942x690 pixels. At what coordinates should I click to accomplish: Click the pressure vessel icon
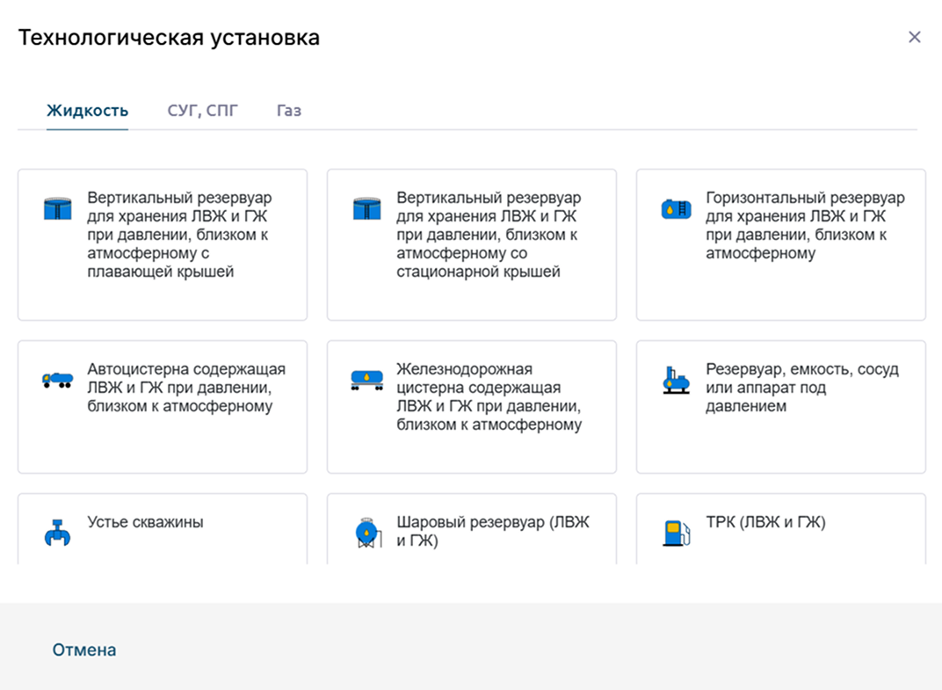[677, 381]
